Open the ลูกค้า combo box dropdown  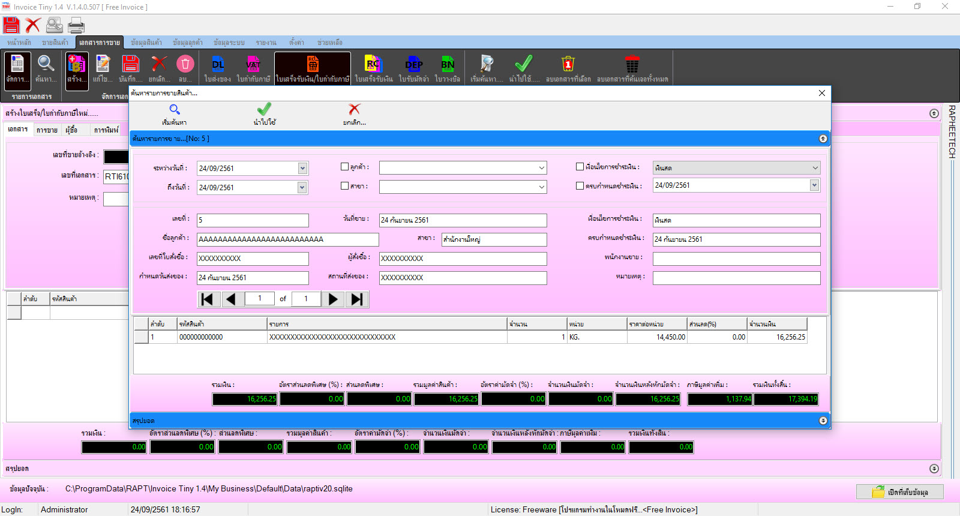tap(541, 169)
